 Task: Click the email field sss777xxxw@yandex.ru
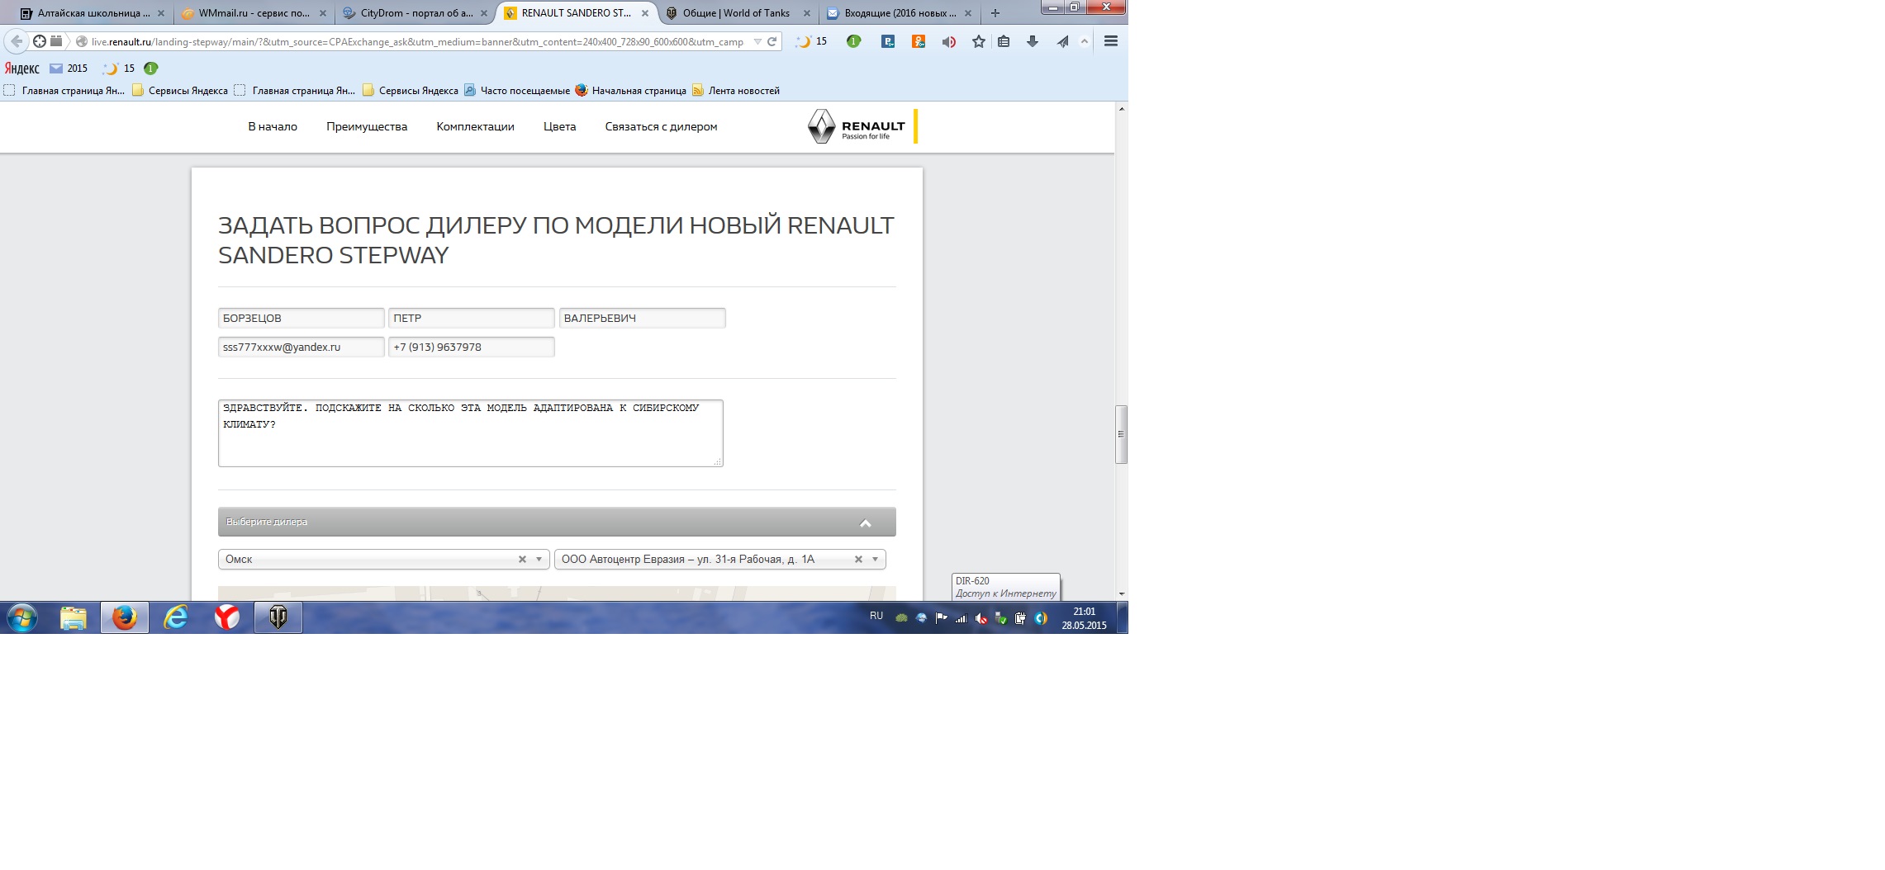(x=301, y=348)
